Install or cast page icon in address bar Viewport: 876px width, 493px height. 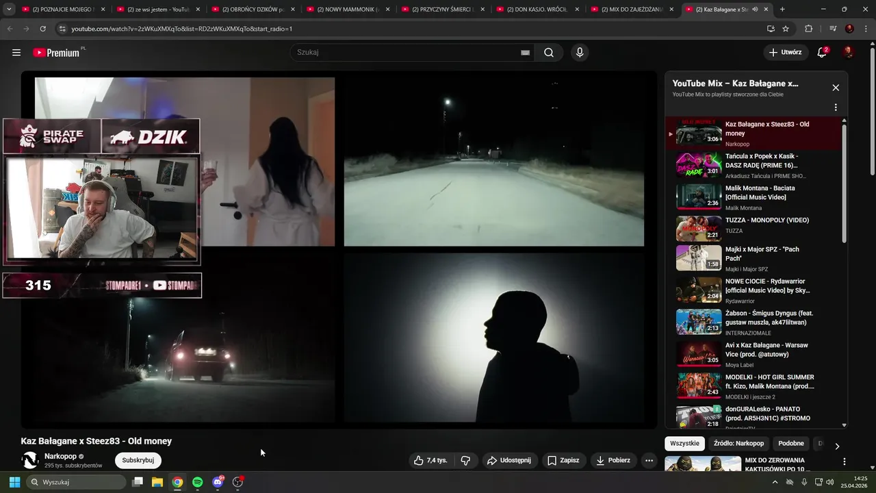click(x=771, y=29)
